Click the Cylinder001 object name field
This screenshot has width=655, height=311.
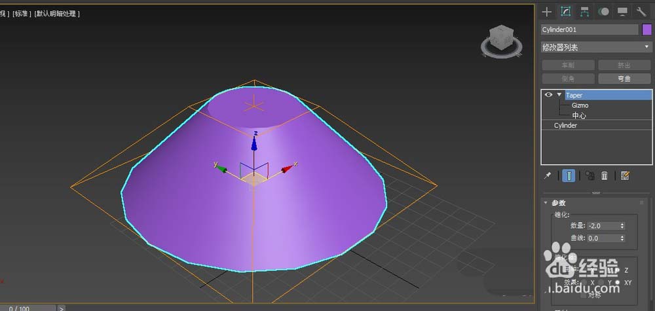point(590,29)
